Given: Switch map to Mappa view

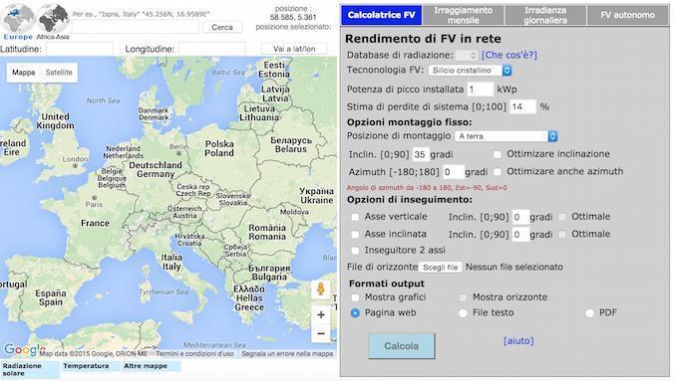Looking at the screenshot, I should coord(24,73).
